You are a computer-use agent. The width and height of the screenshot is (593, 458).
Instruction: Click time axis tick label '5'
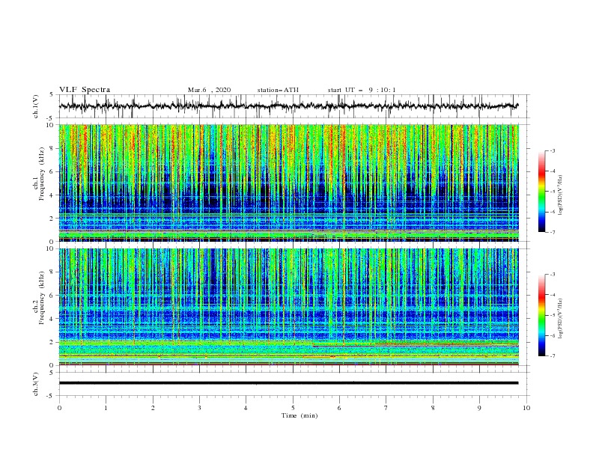293,408
